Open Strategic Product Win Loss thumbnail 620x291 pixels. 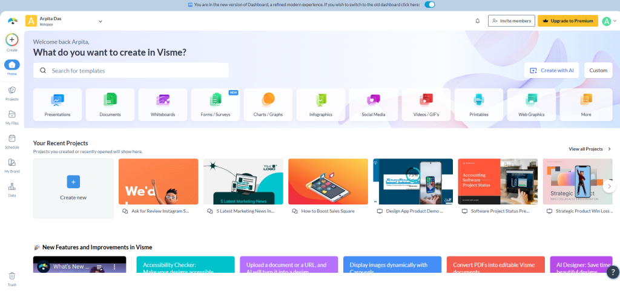(x=578, y=181)
